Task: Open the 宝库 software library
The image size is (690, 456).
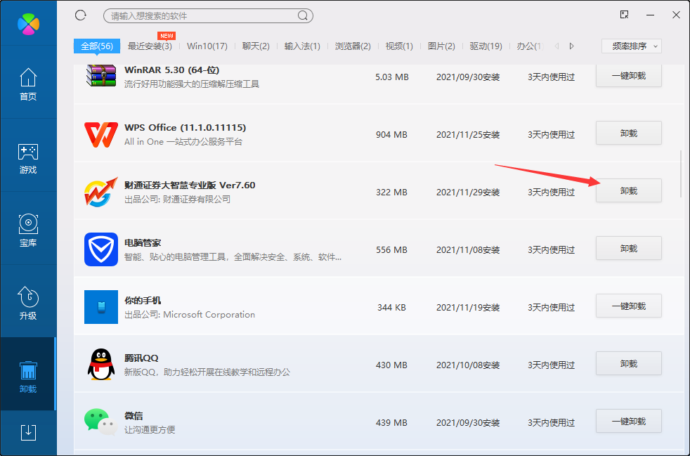Action: [x=28, y=230]
